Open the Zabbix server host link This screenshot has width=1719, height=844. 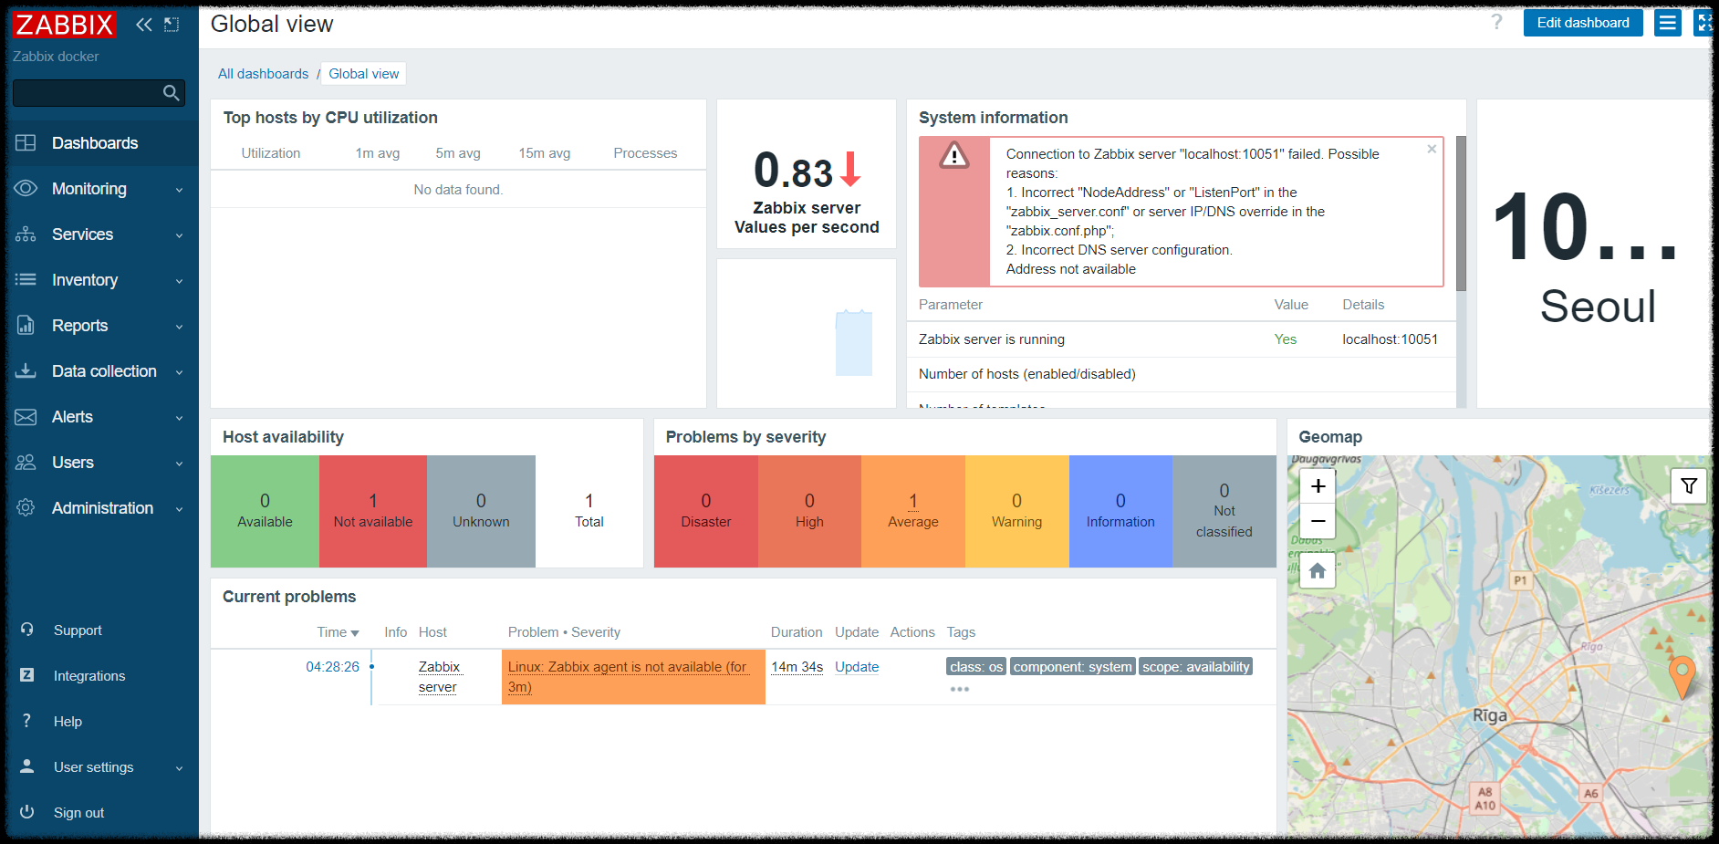click(x=440, y=677)
